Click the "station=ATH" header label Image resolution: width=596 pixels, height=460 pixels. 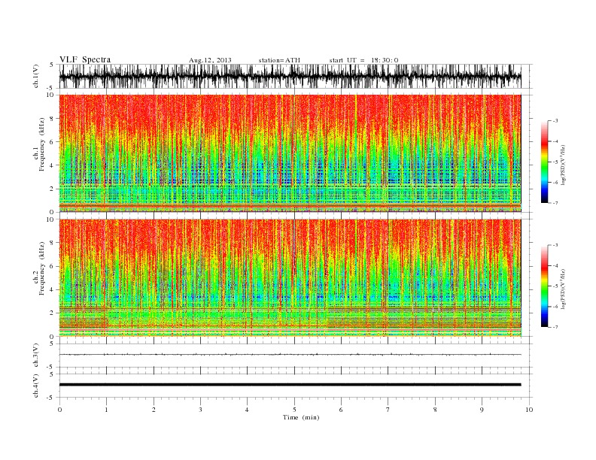(279, 60)
